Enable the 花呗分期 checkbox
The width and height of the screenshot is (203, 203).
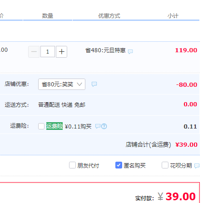pos(165,165)
